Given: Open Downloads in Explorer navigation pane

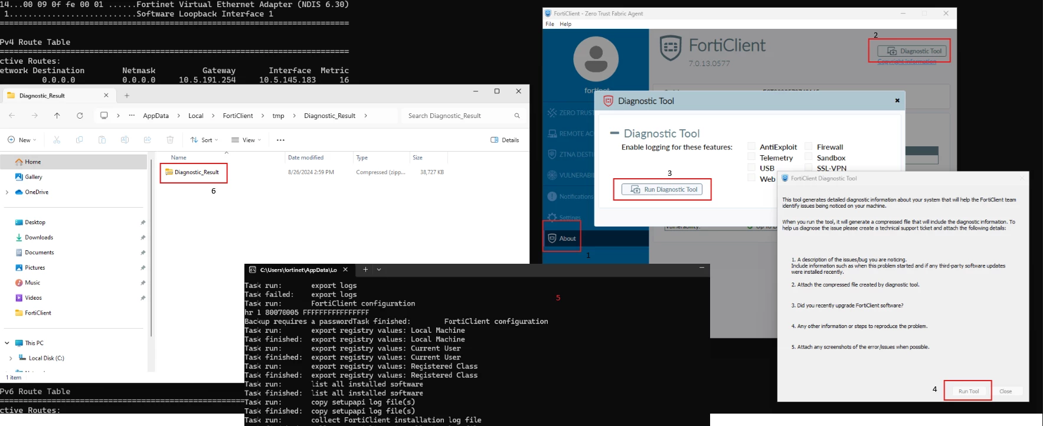Looking at the screenshot, I should pyautogui.click(x=38, y=237).
